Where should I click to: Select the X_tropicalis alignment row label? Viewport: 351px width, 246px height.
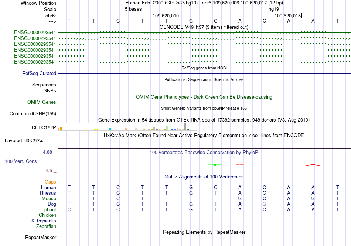(44, 221)
